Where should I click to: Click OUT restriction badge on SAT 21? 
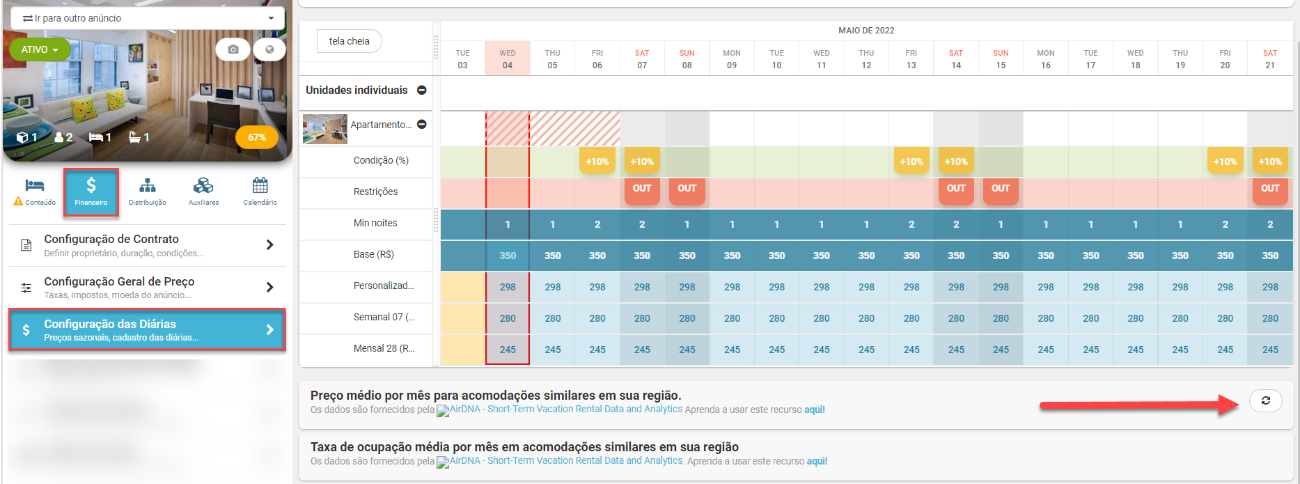(x=1270, y=190)
